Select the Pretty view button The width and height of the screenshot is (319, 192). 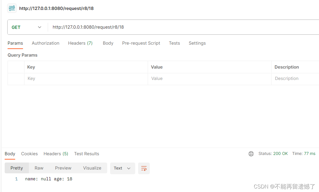click(x=17, y=168)
